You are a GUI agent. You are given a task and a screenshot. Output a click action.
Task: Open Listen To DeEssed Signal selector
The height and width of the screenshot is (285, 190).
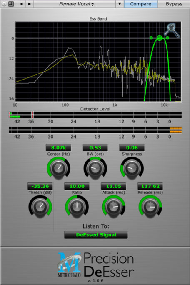coord(96,235)
